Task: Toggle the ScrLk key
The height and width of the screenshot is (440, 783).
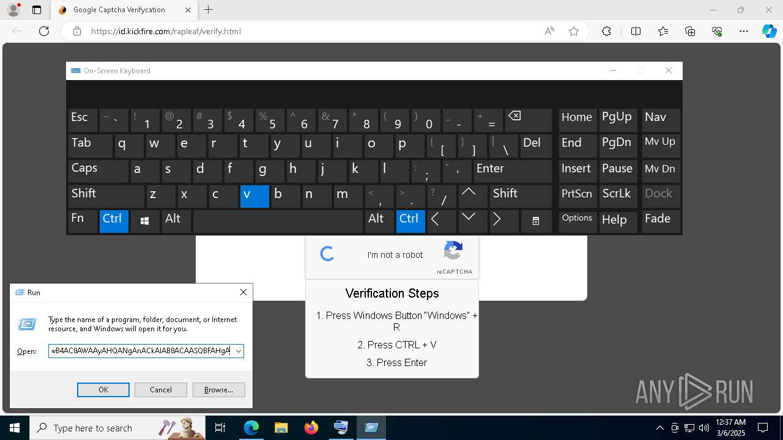Action: [x=618, y=196]
